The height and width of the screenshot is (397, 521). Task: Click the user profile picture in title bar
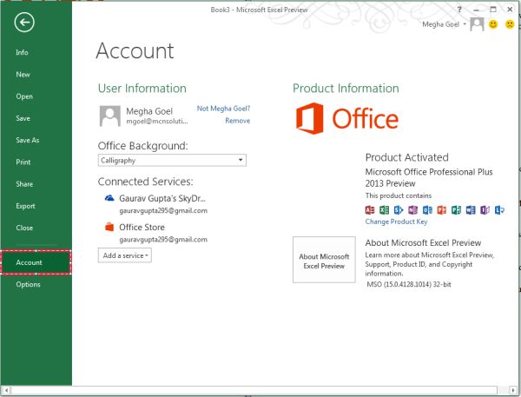(x=477, y=24)
